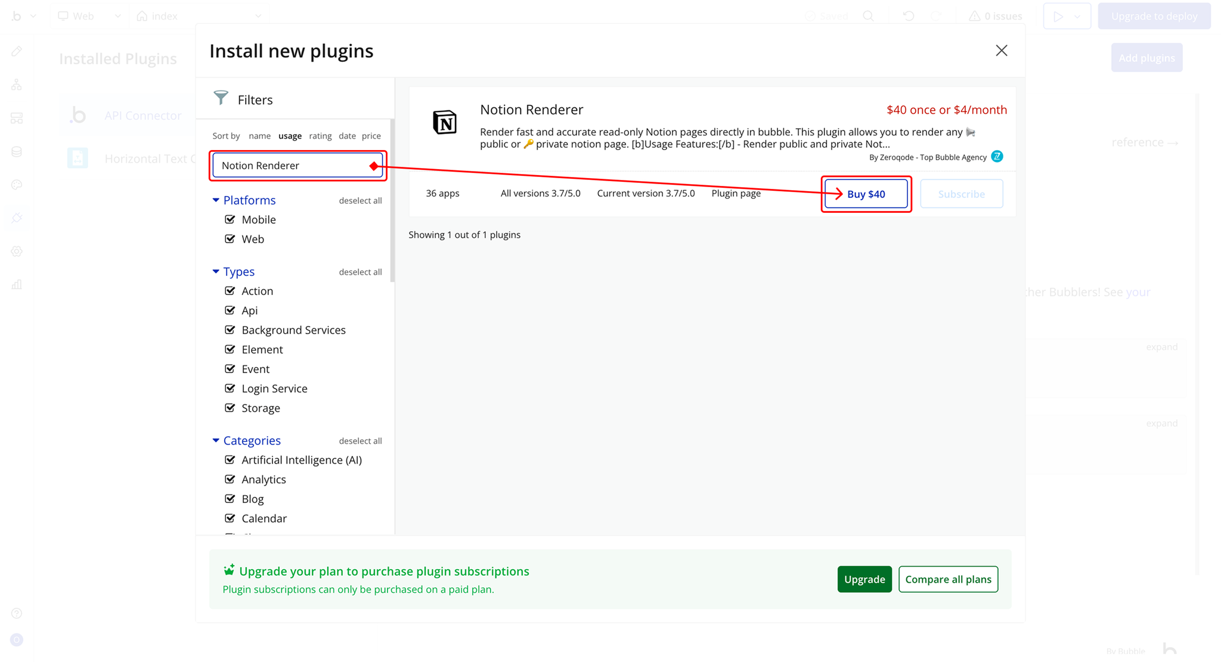Viewport: 1221px width, 662px height.
Task: Open the Design tab pencil icon in sidebar
Action: pyautogui.click(x=17, y=52)
